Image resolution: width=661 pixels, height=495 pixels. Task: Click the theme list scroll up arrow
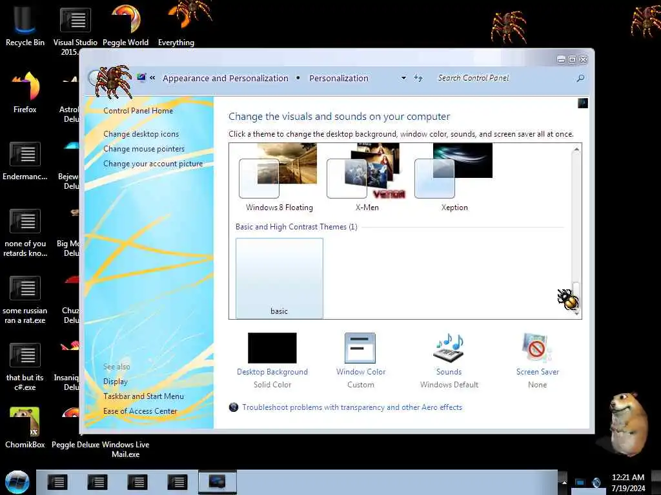(x=576, y=150)
